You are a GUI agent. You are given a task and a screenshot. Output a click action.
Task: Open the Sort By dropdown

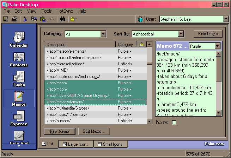click(181, 34)
